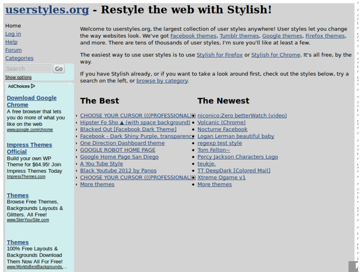Viewport: 363px width, 272px height.
Task: Click the Go search button
Action: 59,69
